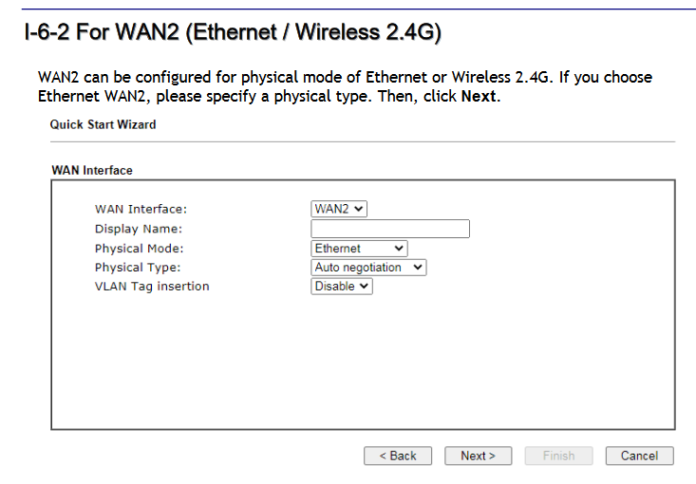
Task: Click the "VLAN Tag insertion" label
Action: tap(152, 287)
